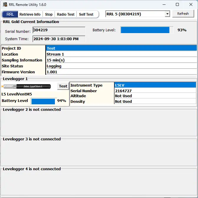
Task: Select the Project ID value Test
Action: click(121, 48)
